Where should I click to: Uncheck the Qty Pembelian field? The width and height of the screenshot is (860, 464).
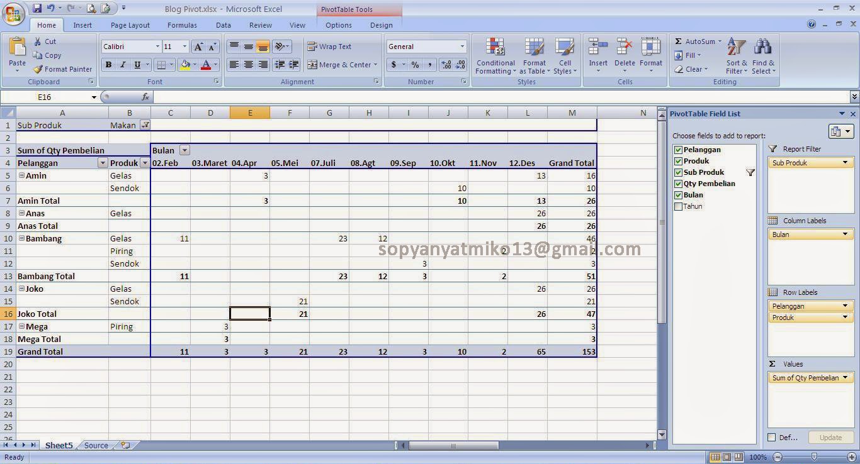point(678,184)
